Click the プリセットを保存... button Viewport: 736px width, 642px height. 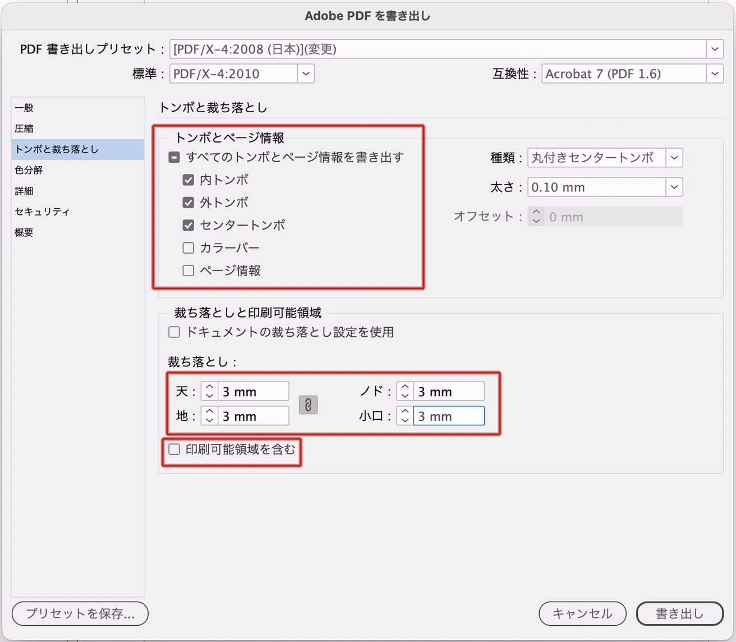(80, 613)
